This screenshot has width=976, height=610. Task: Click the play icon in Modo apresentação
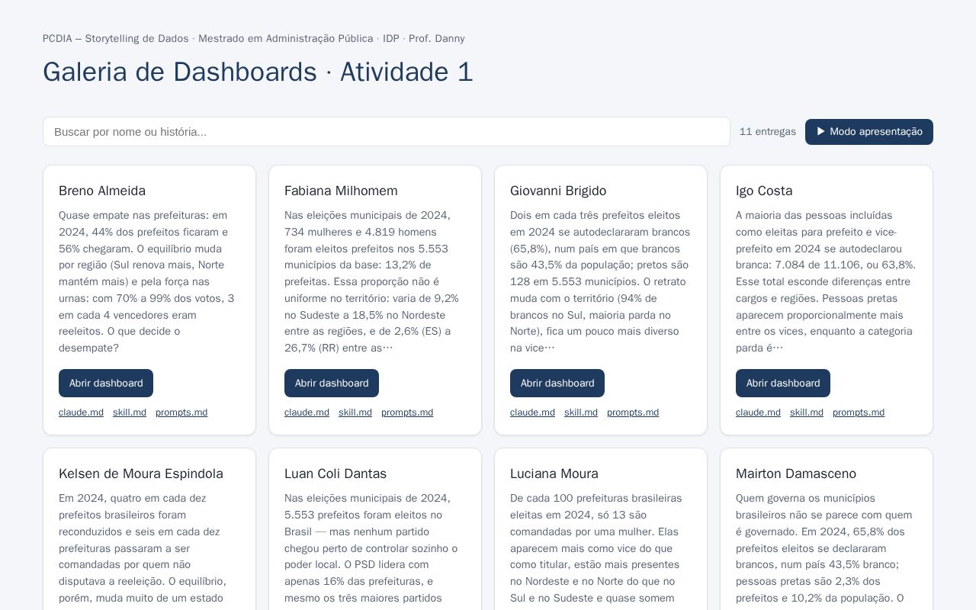(821, 131)
